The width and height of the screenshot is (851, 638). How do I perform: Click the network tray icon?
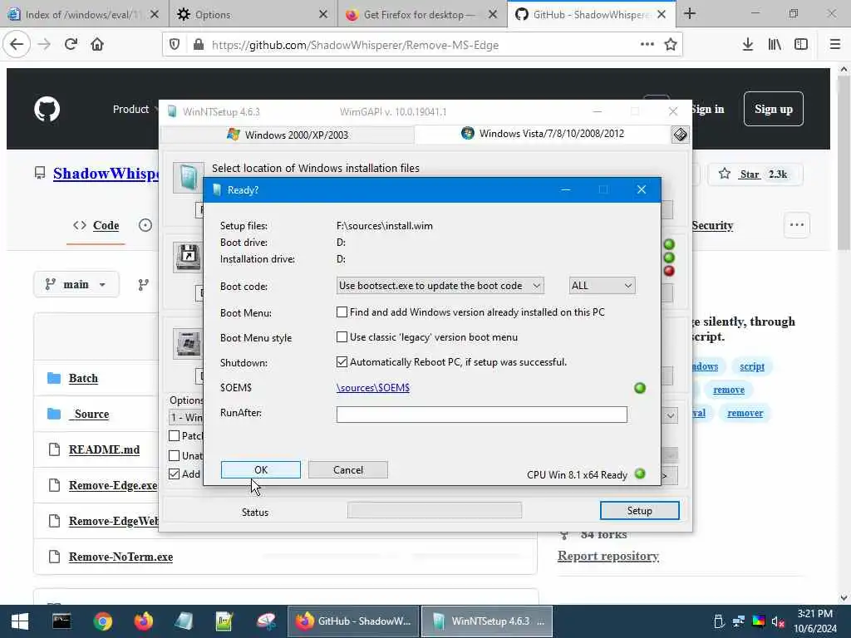click(x=738, y=621)
